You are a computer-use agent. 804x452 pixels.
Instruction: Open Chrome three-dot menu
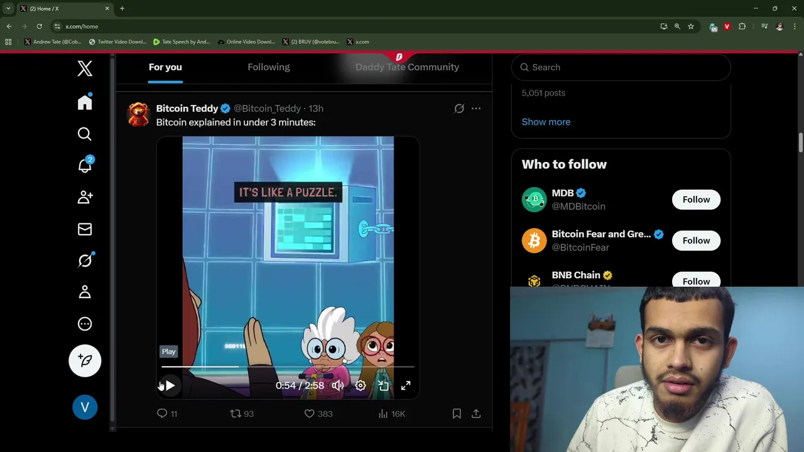795,26
